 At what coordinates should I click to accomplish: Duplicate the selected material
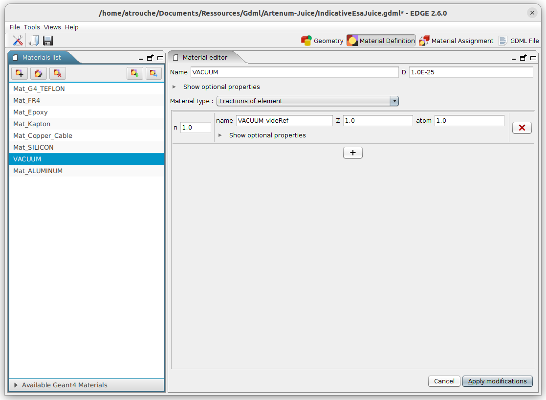pyautogui.click(x=38, y=73)
